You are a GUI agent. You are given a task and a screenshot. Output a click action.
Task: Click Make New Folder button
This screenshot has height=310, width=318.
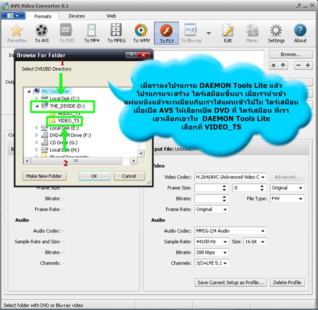44,176
